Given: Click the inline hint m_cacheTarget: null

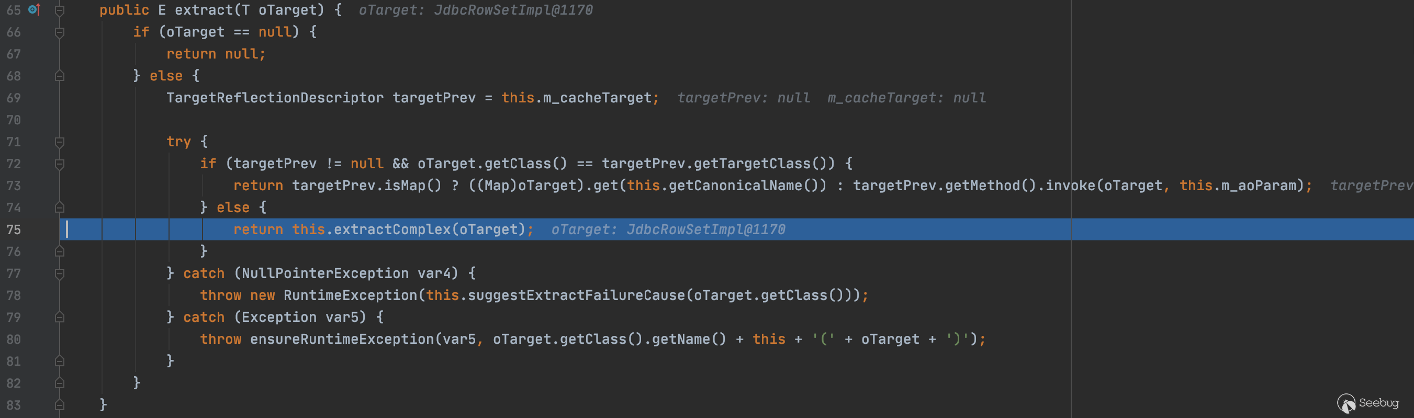Looking at the screenshot, I should [906, 98].
